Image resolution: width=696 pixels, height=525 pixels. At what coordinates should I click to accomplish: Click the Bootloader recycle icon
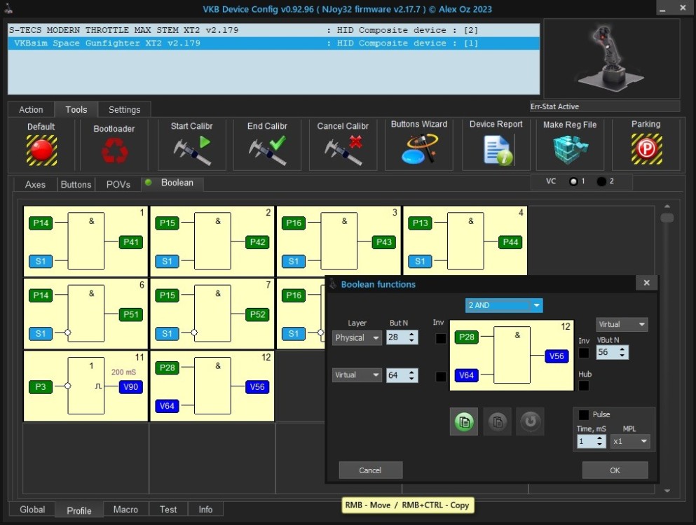click(114, 150)
